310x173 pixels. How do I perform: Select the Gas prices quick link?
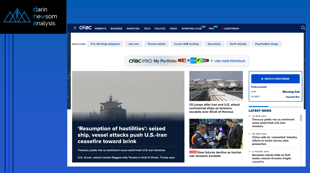pyautogui.click(x=214, y=44)
